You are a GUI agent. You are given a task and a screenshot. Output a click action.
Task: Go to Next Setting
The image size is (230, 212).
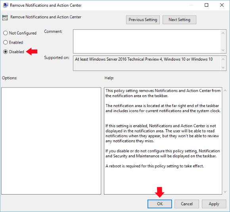point(179,20)
